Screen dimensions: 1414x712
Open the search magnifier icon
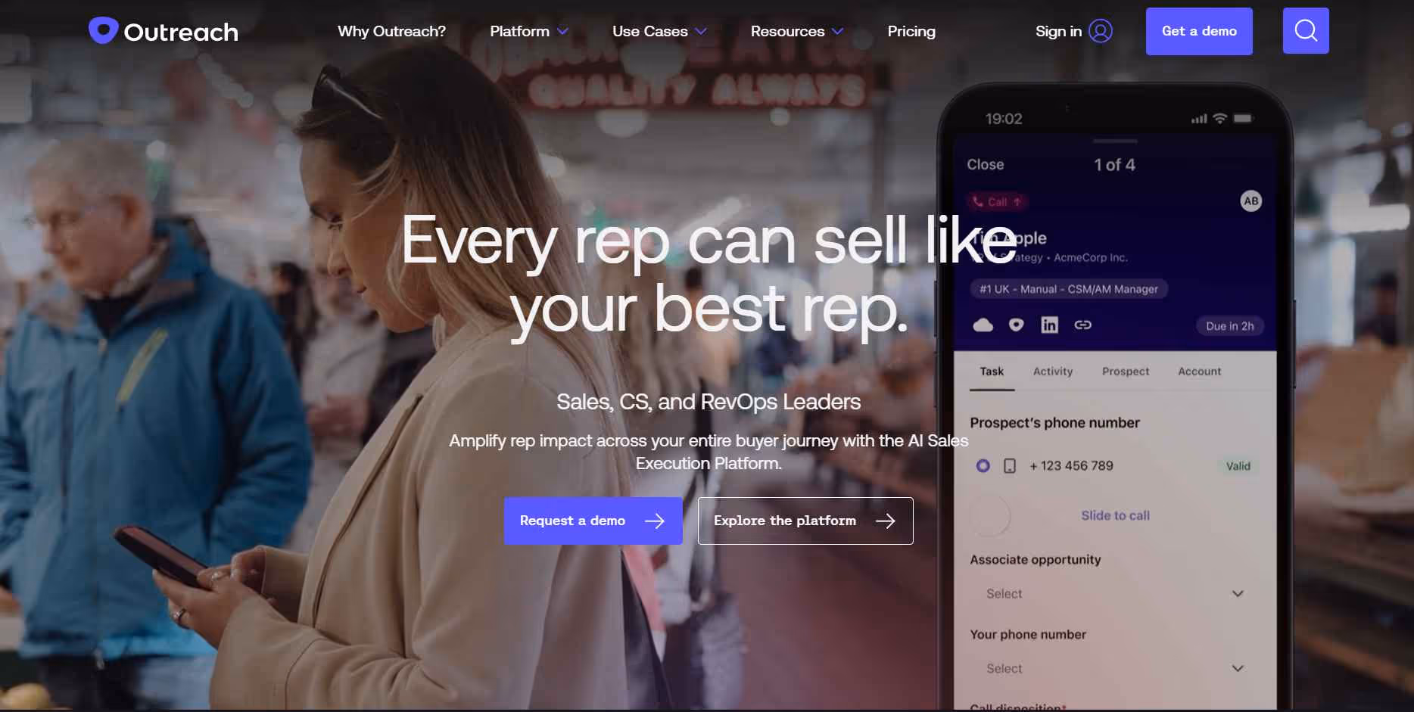click(1306, 31)
